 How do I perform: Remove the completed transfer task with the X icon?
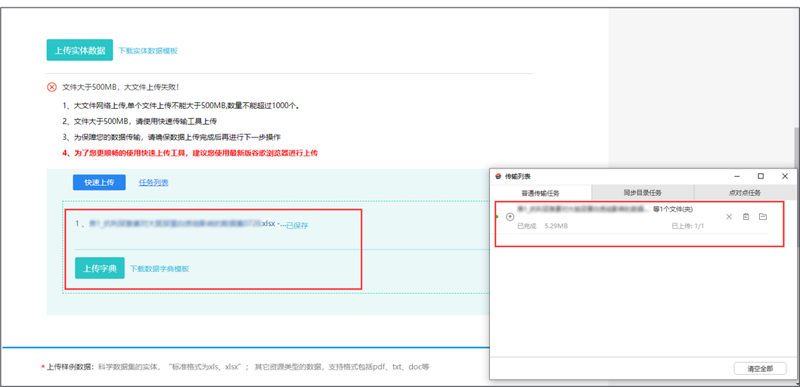[729, 217]
